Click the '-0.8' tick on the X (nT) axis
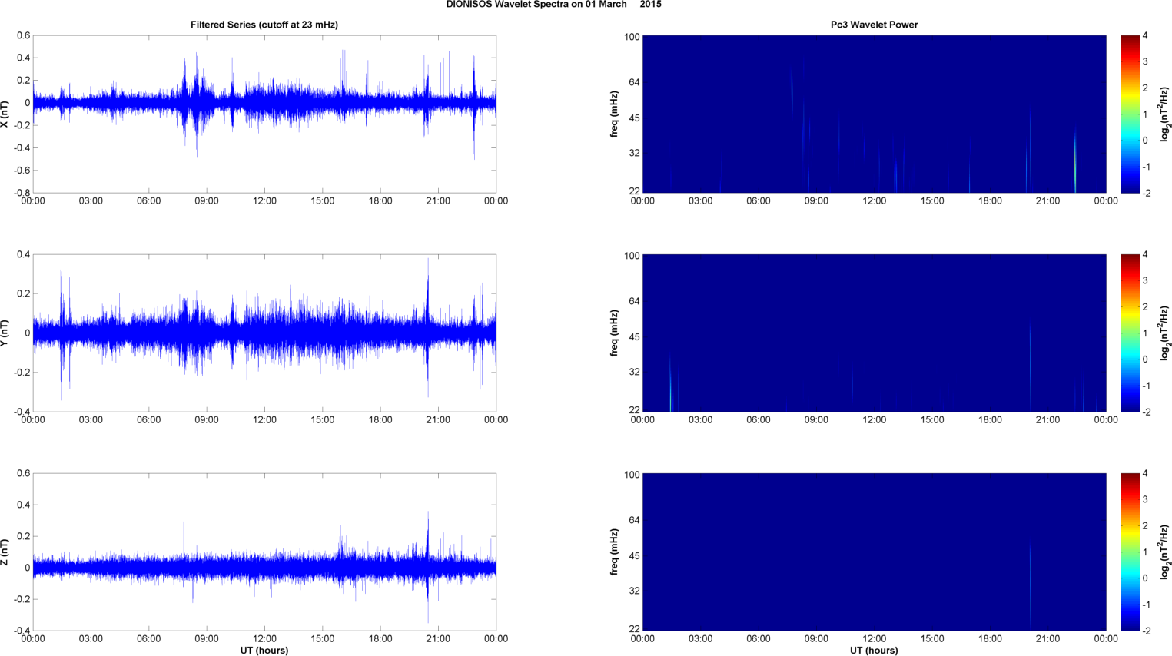This screenshot has height=656, width=1172. 22,193
